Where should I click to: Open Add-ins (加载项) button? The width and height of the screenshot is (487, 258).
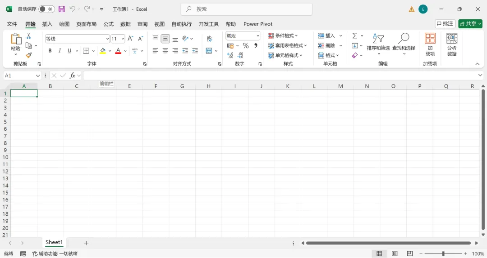(430, 44)
